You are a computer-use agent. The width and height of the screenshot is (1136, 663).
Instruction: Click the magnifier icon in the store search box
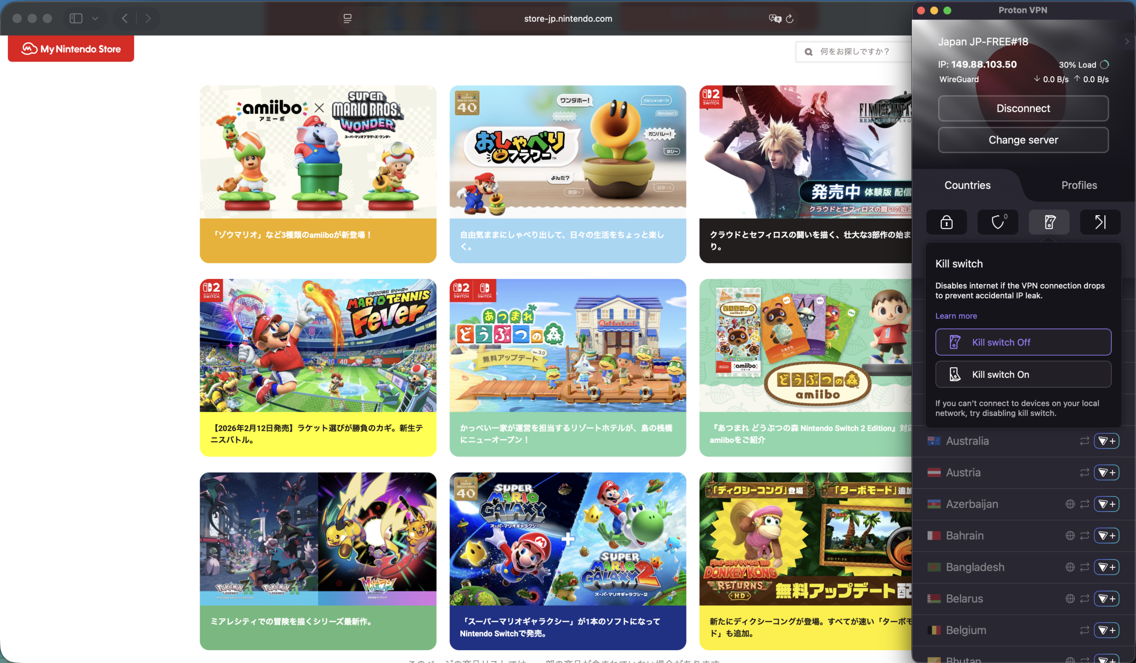point(809,52)
